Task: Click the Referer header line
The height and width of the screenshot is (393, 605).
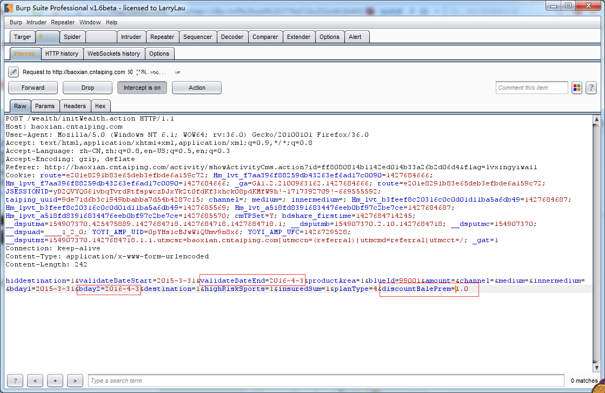Action: (x=271, y=167)
